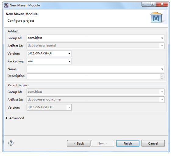Minimize the New Maven Module window
The image size is (172, 156).
[145, 4]
